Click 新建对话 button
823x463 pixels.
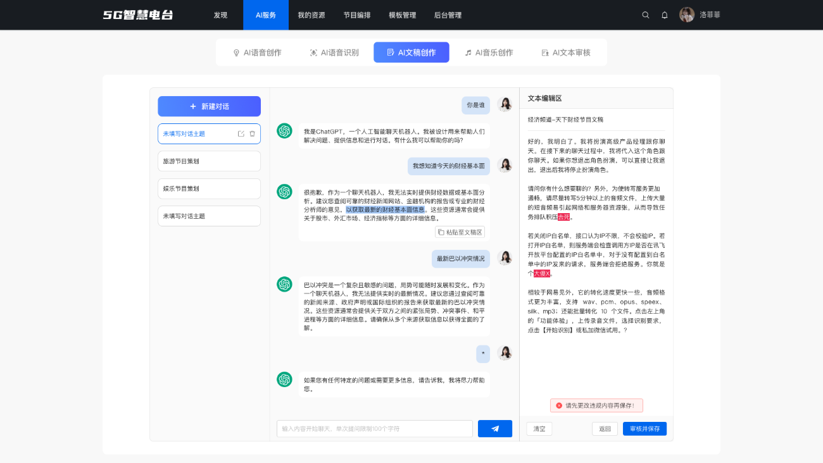tap(209, 106)
